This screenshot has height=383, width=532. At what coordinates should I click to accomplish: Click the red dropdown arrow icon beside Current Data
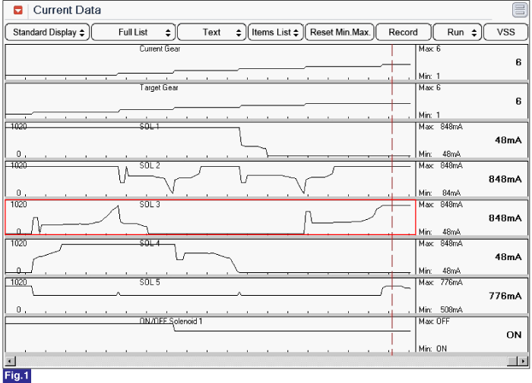click(18, 10)
